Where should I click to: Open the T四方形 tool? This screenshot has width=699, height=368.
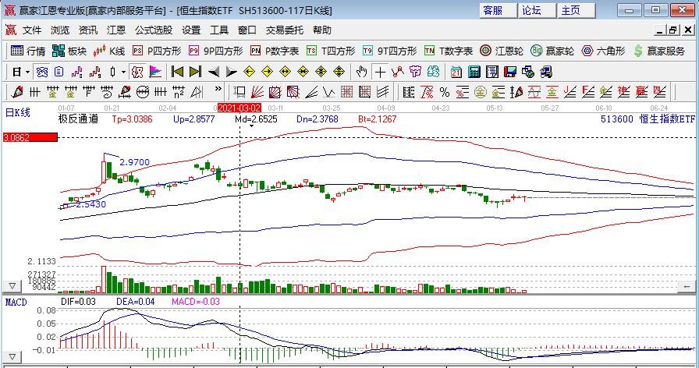tap(331, 51)
